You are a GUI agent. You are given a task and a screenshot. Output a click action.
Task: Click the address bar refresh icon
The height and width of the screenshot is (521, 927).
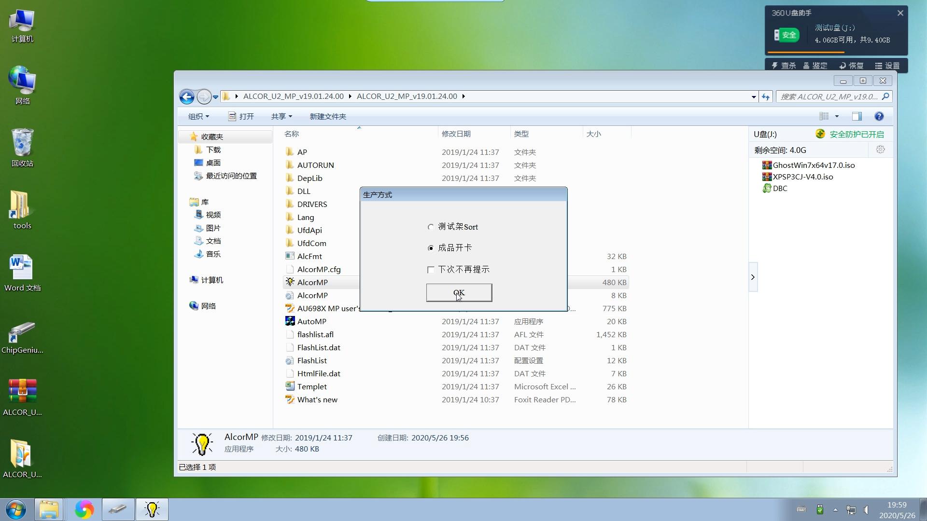766,97
